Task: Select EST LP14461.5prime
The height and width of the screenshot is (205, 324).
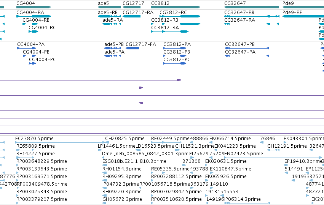Action: (x=100, y=150)
